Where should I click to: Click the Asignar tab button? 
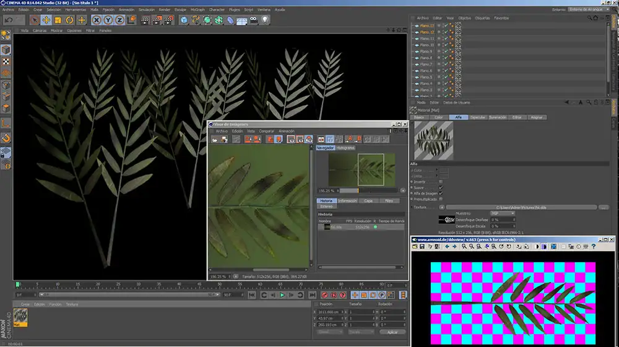537,117
